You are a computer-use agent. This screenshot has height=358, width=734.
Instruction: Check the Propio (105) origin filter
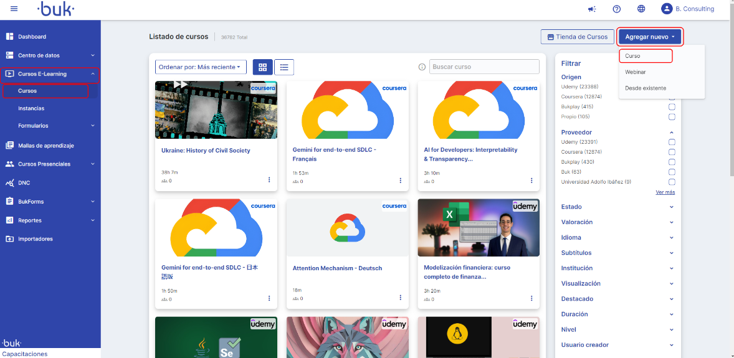(672, 116)
